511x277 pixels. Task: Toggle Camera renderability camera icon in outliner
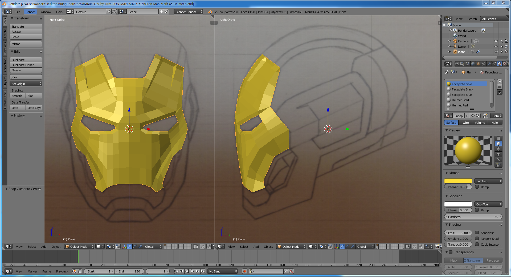506,41
